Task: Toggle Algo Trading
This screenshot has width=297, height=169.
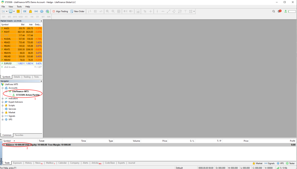Action: (60, 11)
